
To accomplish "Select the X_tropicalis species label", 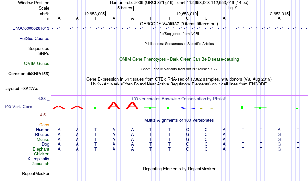I will pos(38,159).
